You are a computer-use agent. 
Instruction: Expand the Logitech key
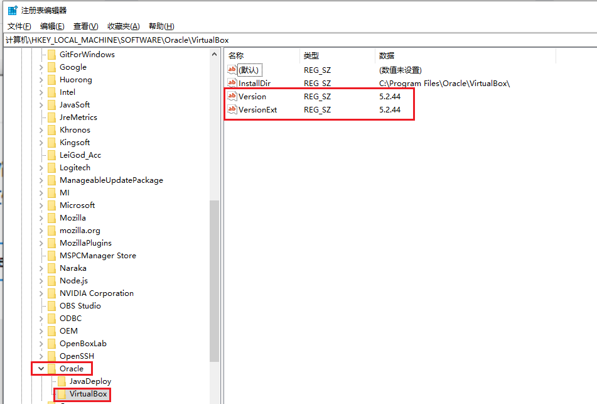(41, 168)
